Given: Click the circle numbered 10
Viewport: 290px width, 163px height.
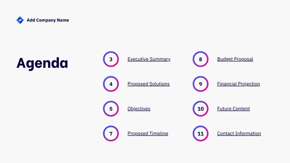Looking at the screenshot, I should click(x=201, y=108).
